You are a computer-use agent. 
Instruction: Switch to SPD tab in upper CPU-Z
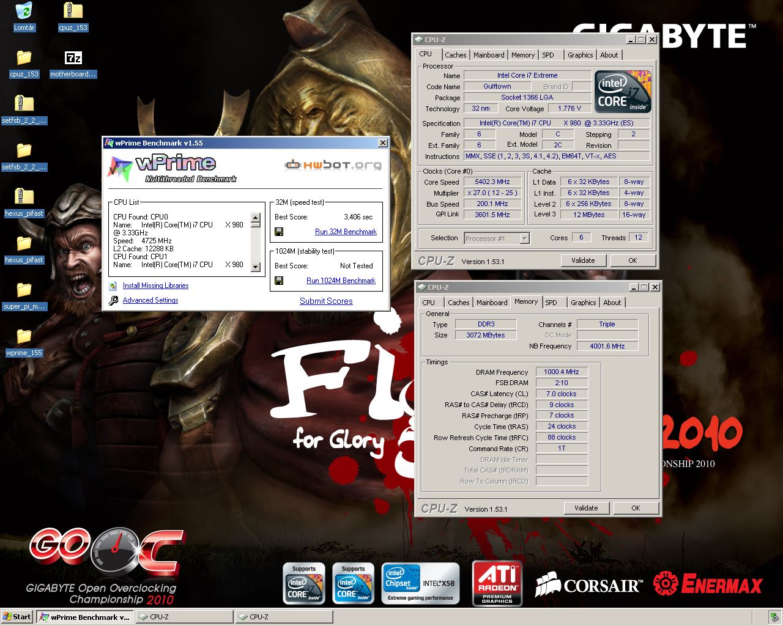548,55
